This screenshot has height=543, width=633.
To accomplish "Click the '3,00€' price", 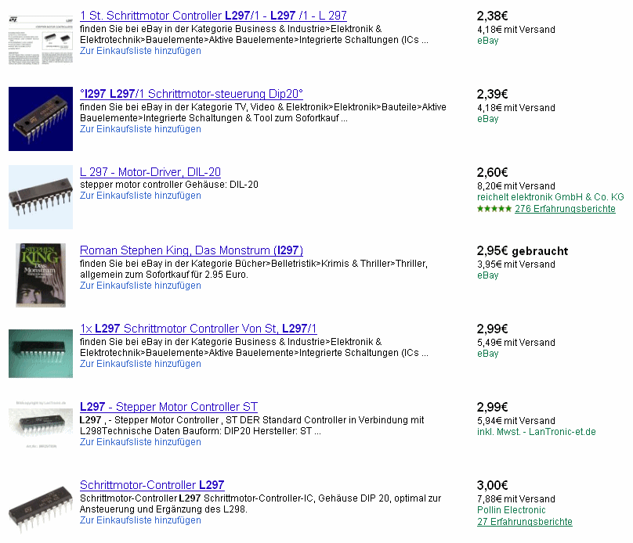I will click(x=492, y=485).
